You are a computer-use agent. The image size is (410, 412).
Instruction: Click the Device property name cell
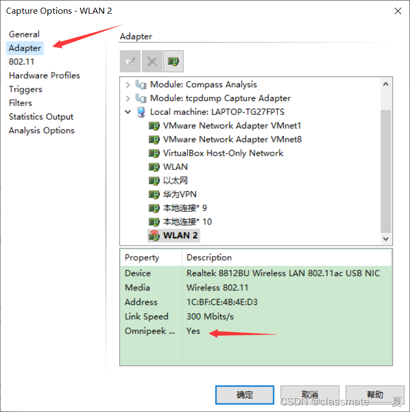point(138,273)
